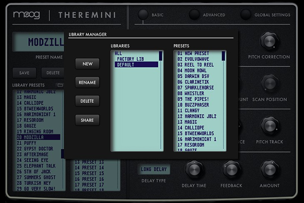304x203 pixels.
Task: Click the Libraries list scrollbar thumb
Action: 161,56
